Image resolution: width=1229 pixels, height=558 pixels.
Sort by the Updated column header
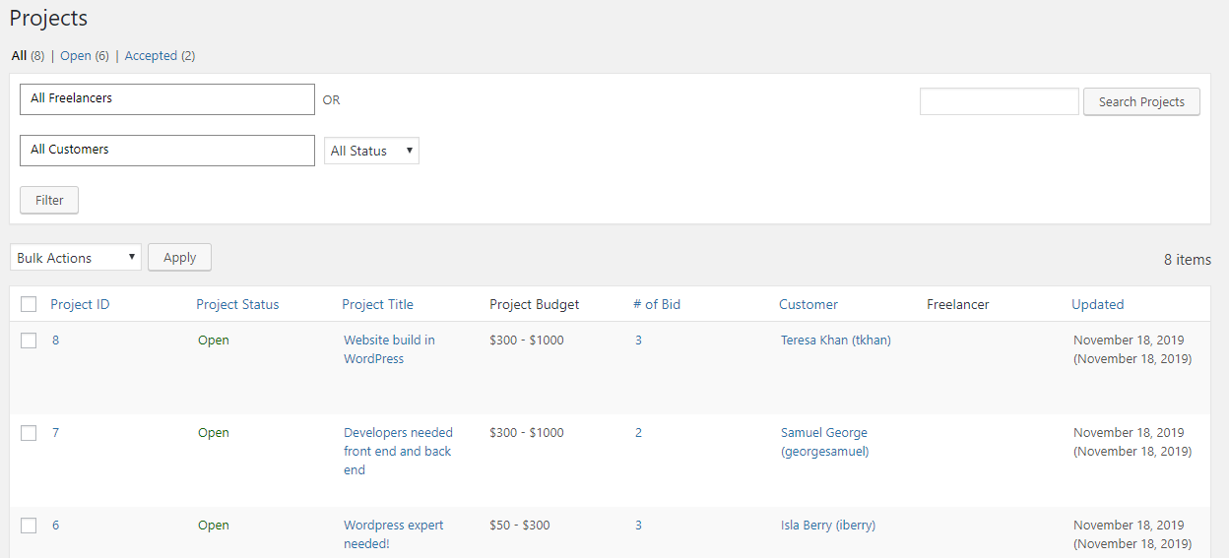(1097, 305)
